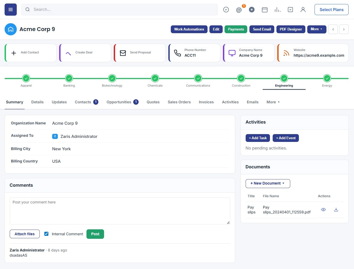This screenshot has width=354, height=269.
Task: Select the Energy stage marker
Action: point(327,79)
